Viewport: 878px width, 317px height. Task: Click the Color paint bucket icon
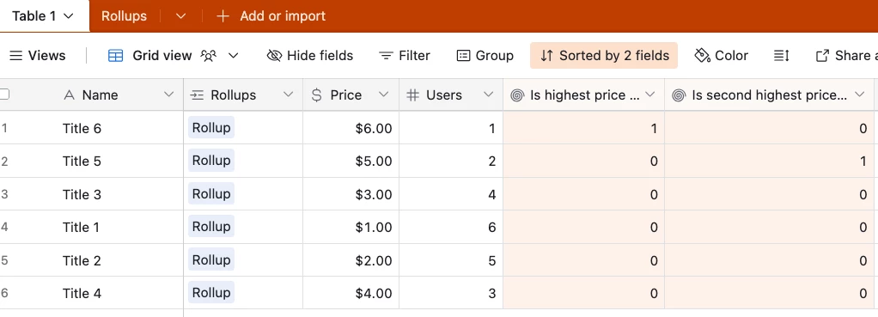click(702, 56)
